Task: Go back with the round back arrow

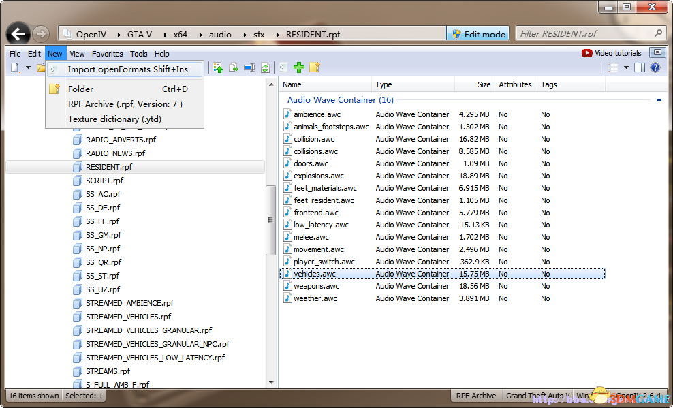Action: pos(18,33)
